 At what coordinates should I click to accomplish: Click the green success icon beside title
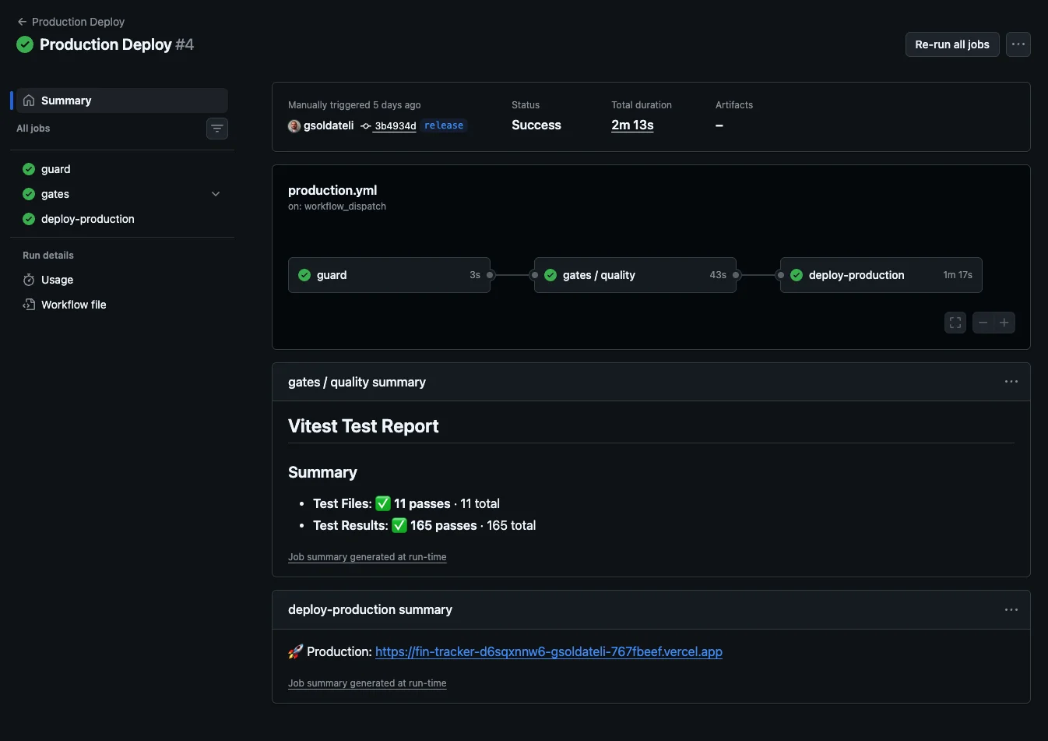pos(25,44)
